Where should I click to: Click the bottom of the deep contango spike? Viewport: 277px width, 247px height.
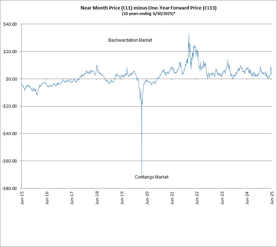(142, 174)
